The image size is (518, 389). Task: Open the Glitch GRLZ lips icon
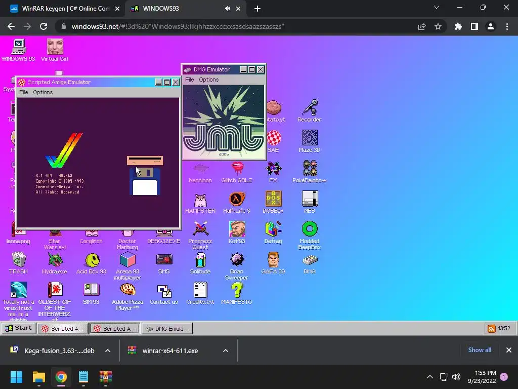click(237, 171)
